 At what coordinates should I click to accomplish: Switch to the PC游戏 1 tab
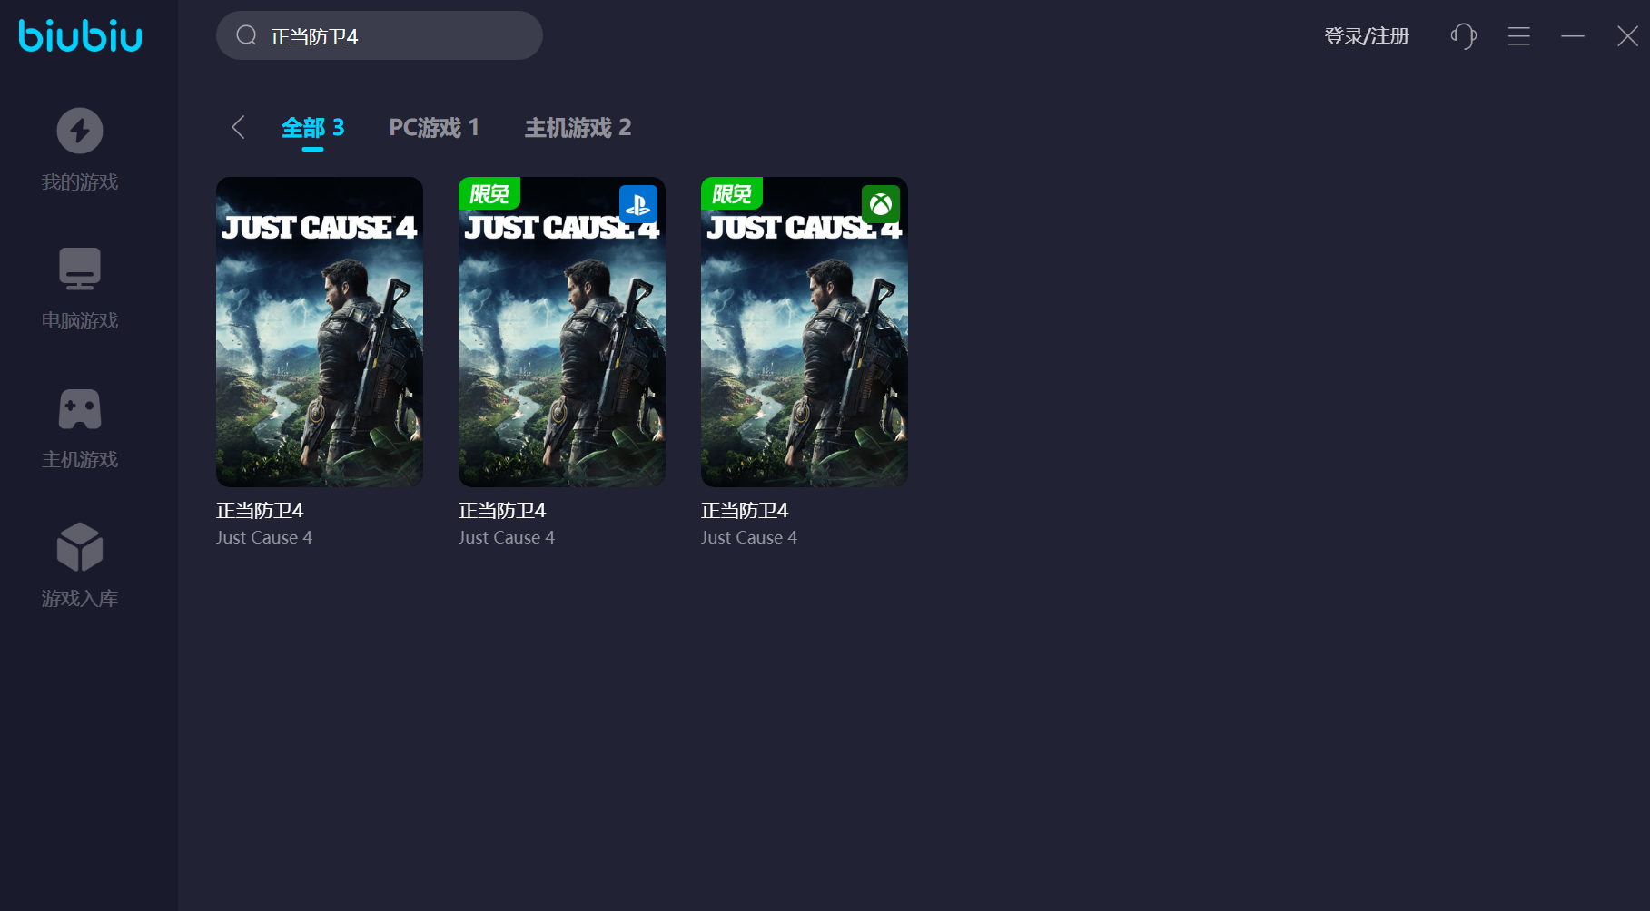[434, 128]
